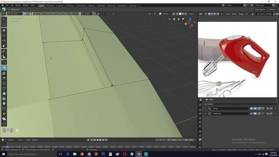This screenshot has height=157, width=279.
Task: Select the Measure ruler tool
Action: tap(4, 57)
